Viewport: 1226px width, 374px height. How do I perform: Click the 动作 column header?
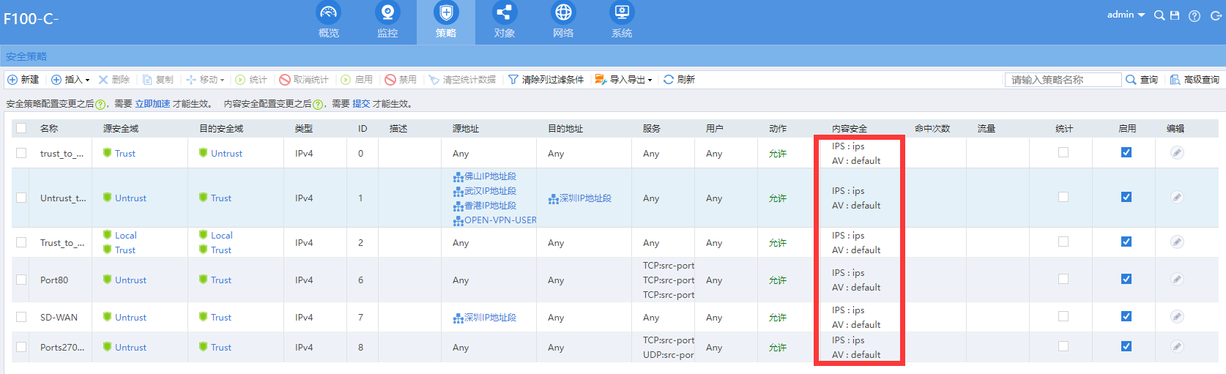pyautogui.click(x=778, y=128)
